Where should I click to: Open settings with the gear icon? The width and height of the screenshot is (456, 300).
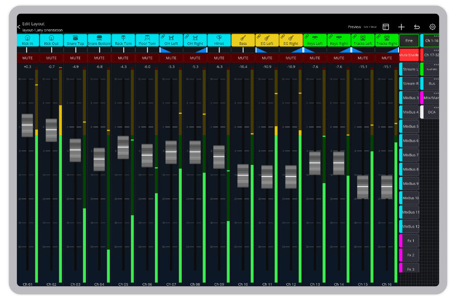[x=432, y=27]
